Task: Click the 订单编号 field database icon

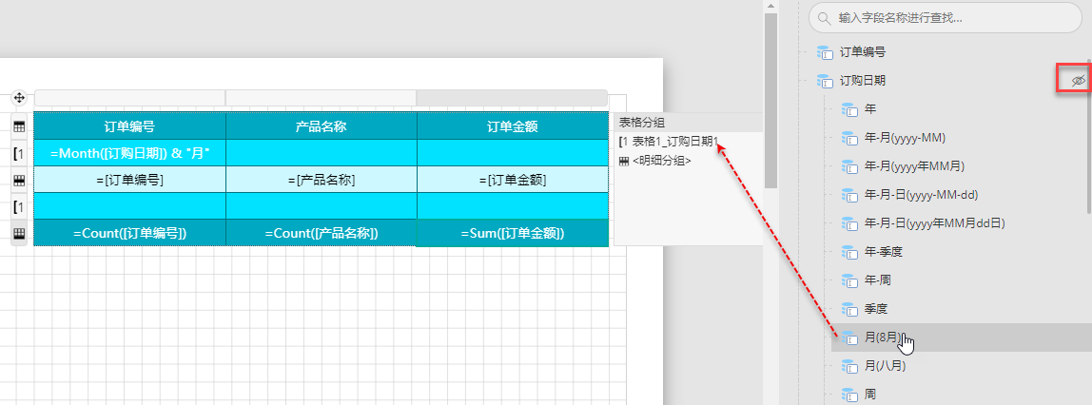Action: click(824, 53)
